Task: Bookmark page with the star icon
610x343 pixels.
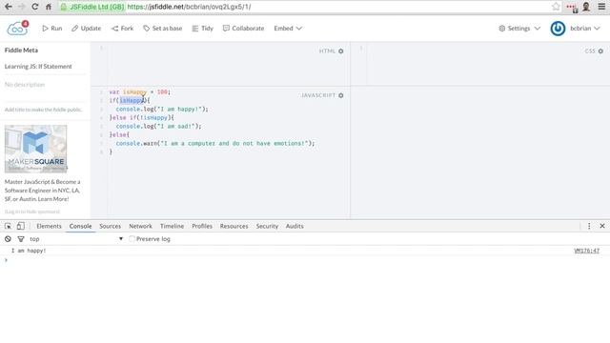Action: click(x=556, y=7)
